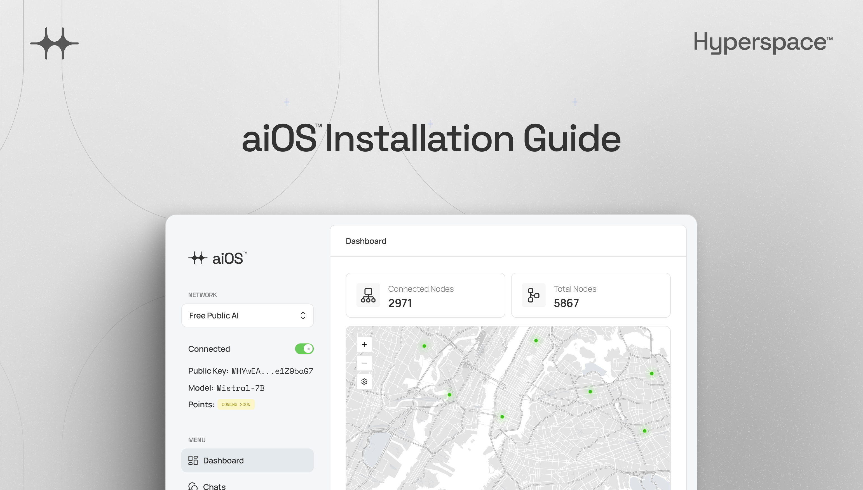This screenshot has height=490, width=863.
Task: Select the Dashboard menu item
Action: [247, 460]
